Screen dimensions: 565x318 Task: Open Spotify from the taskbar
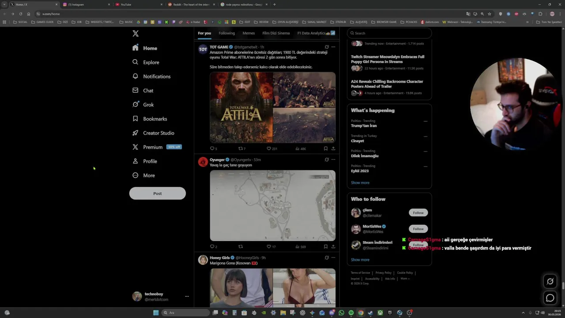[x=351, y=313]
